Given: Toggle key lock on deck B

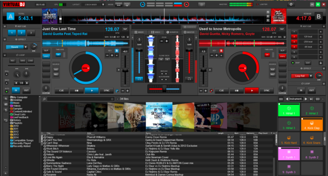Looking at the screenshot, I should pyautogui.click(x=221, y=51).
